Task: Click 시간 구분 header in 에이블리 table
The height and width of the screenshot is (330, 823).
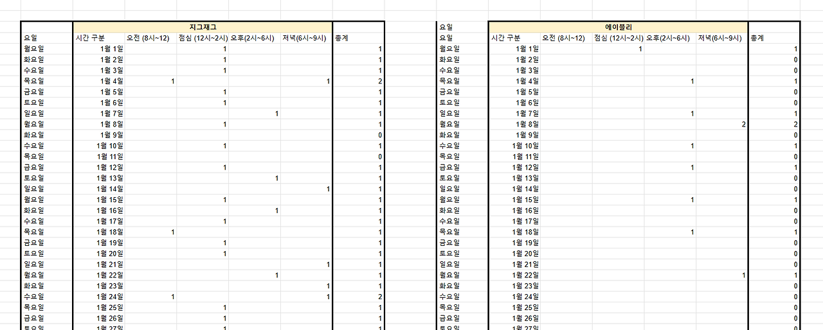Action: pos(507,38)
